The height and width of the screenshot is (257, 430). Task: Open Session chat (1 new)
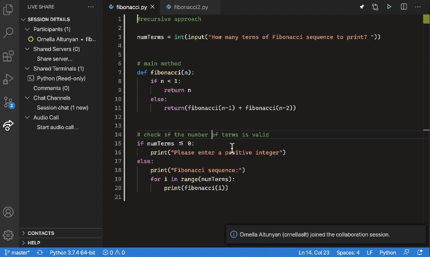point(62,107)
